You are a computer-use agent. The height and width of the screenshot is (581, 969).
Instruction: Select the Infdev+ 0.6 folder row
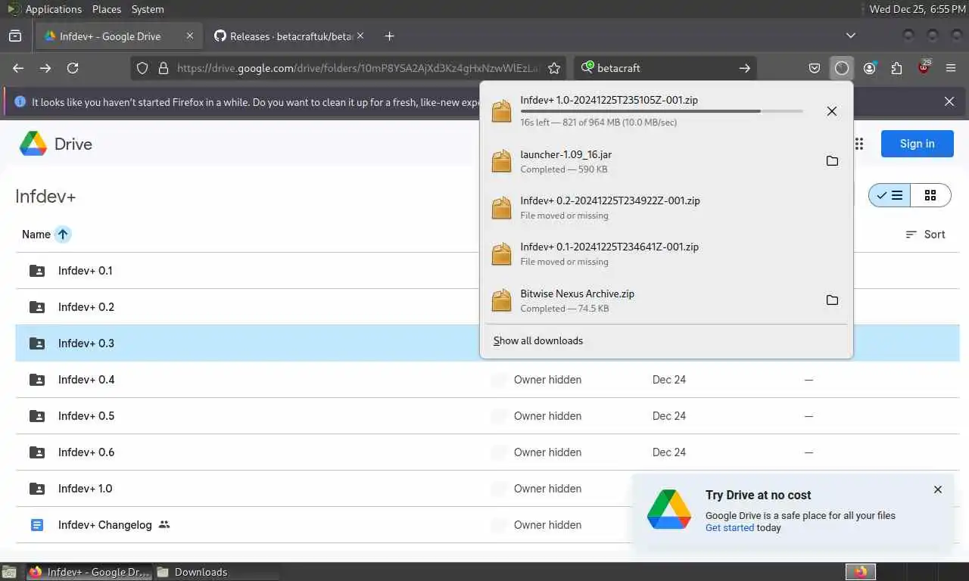point(488,452)
